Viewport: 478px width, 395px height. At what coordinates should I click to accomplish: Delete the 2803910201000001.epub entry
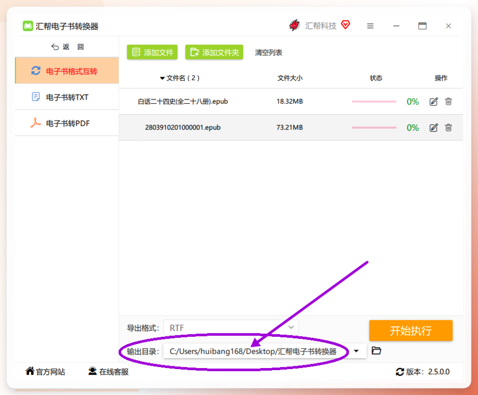[x=448, y=128]
